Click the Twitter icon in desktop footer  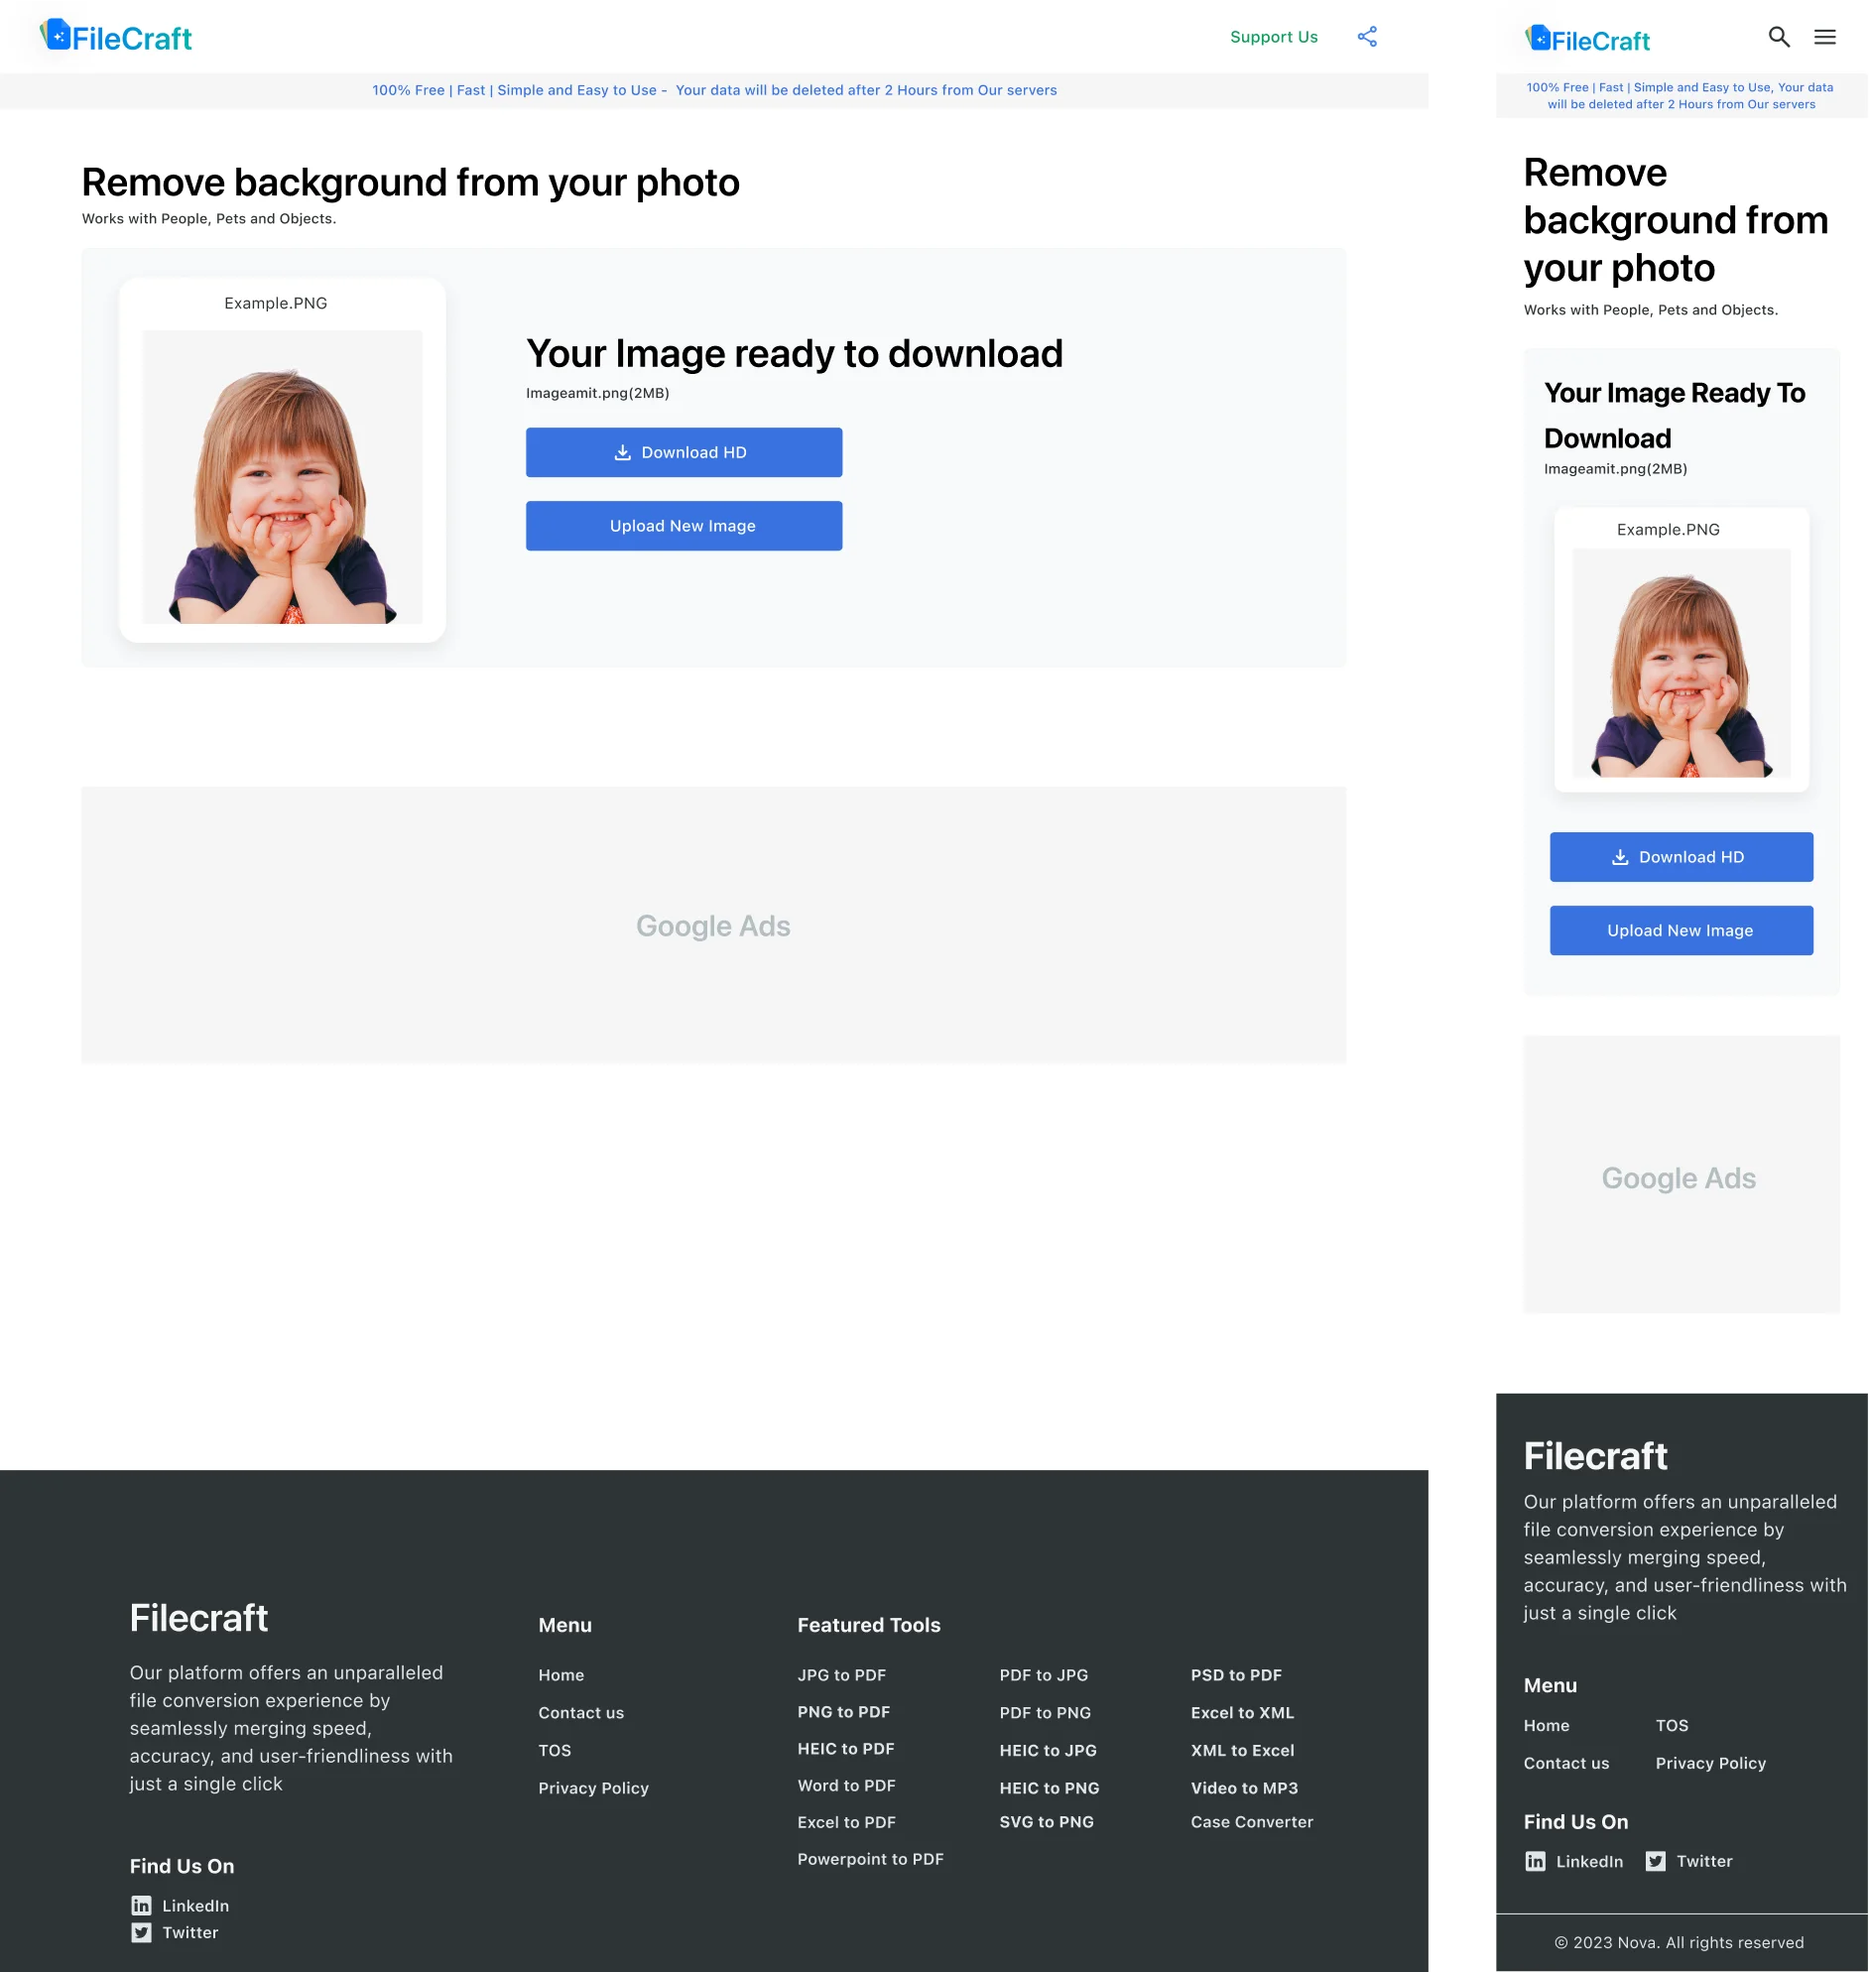pyautogui.click(x=142, y=1932)
